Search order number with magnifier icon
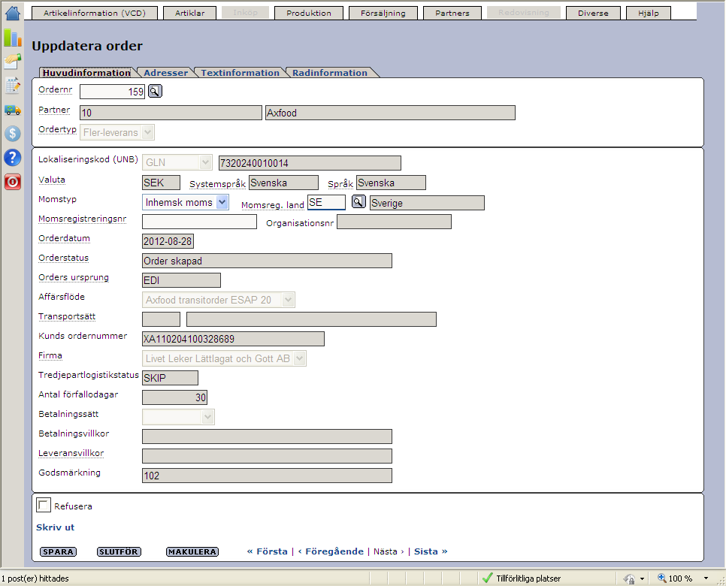This screenshot has width=726, height=586. pos(155,91)
